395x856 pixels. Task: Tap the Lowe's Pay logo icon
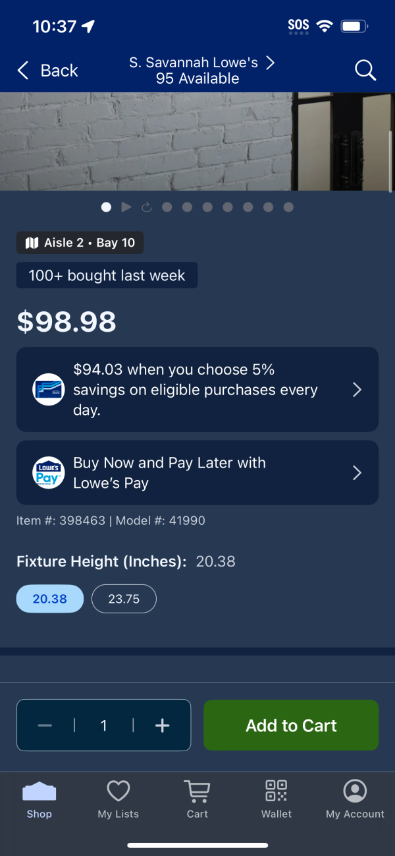pyautogui.click(x=49, y=473)
